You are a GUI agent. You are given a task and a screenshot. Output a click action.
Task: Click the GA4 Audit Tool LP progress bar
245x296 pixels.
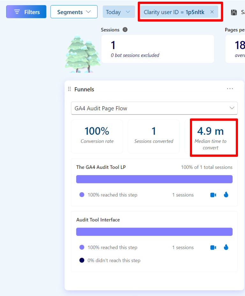click(x=154, y=179)
